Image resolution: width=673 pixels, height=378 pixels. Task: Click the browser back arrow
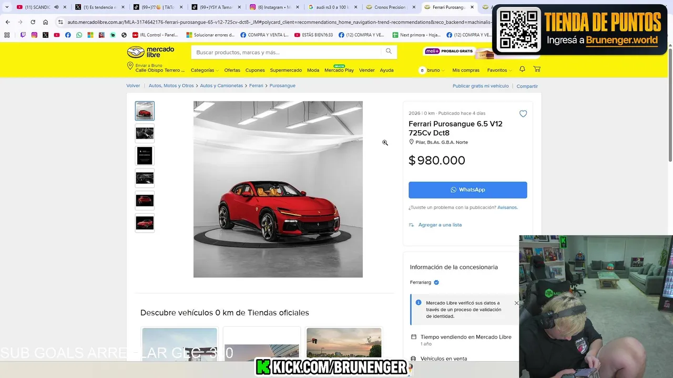tap(7, 22)
